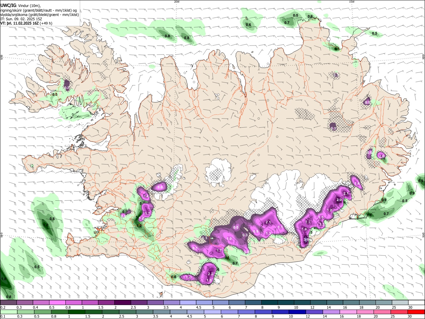Viewport: 425px width, 319px height.
Task: Click the 2.9 snowfall value label
Action: click(x=339, y=200)
